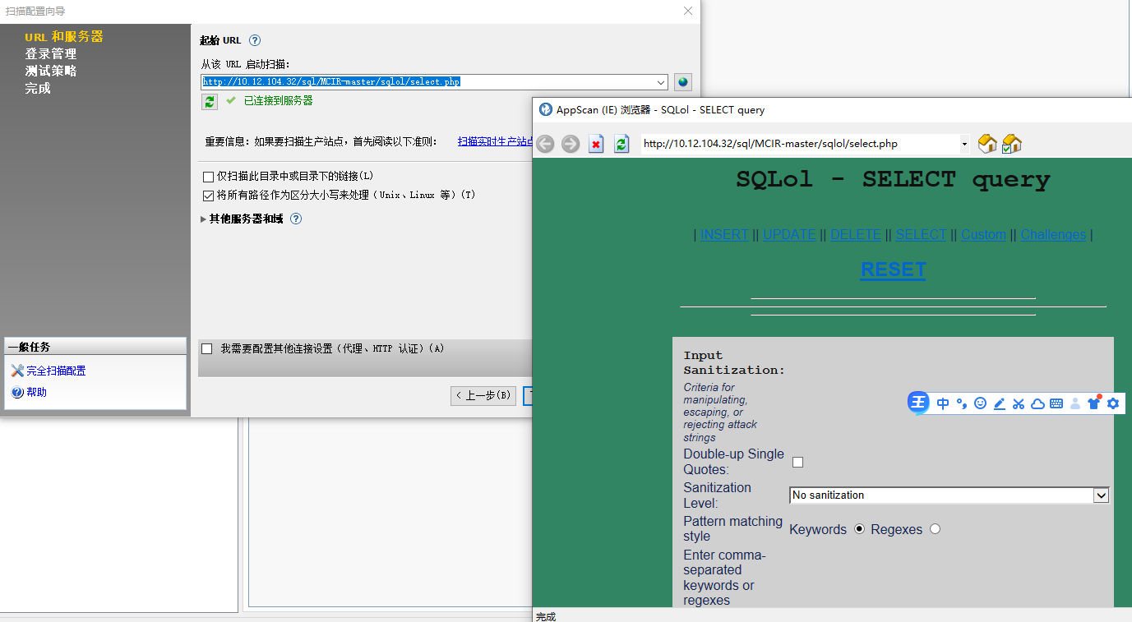Open the Challenges link
The height and width of the screenshot is (622, 1132).
pyautogui.click(x=1053, y=234)
